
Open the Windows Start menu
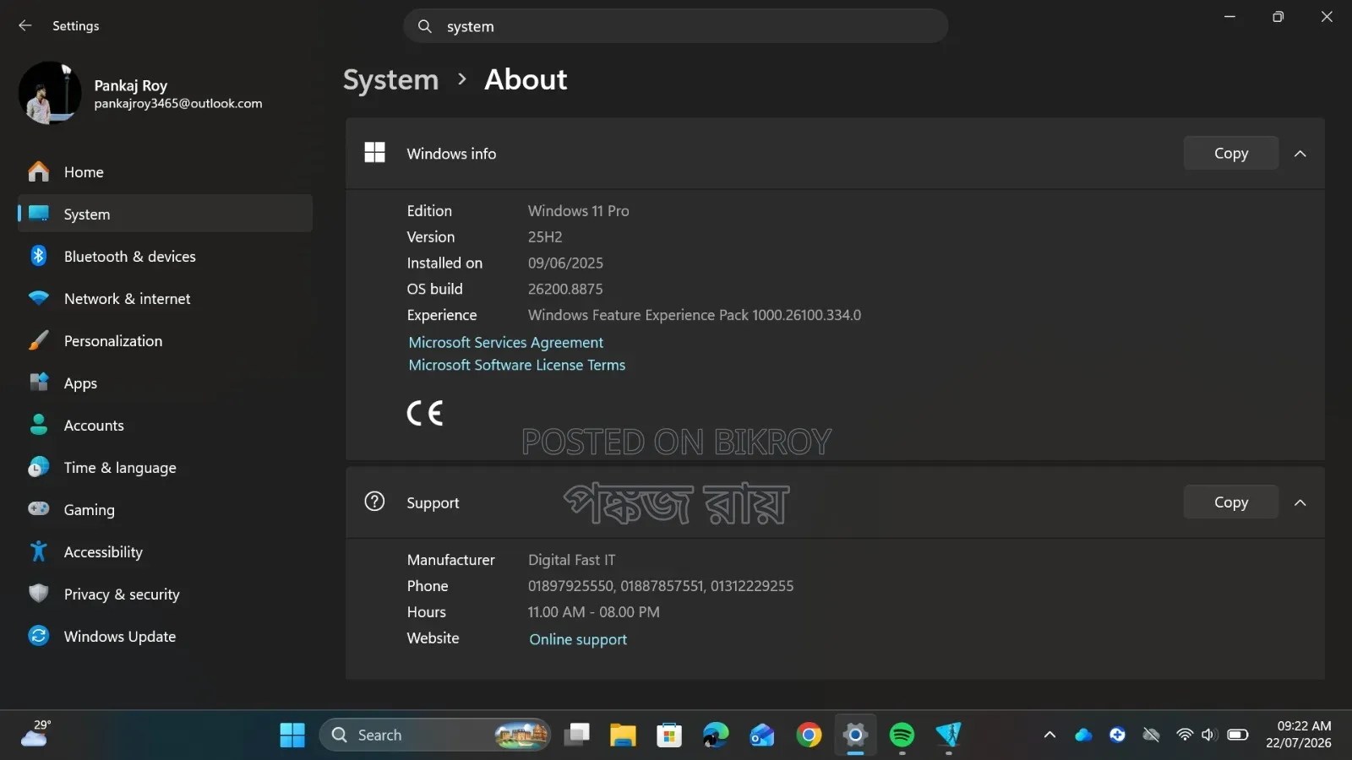click(x=292, y=735)
